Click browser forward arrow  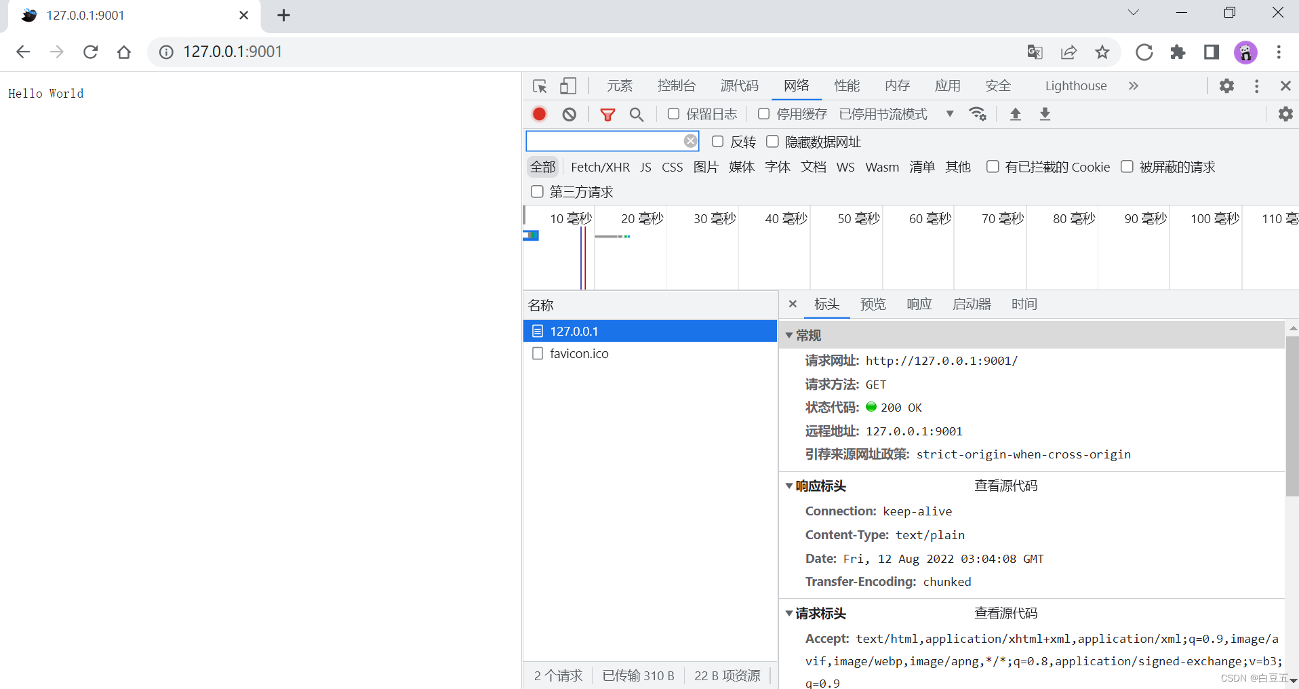[57, 52]
